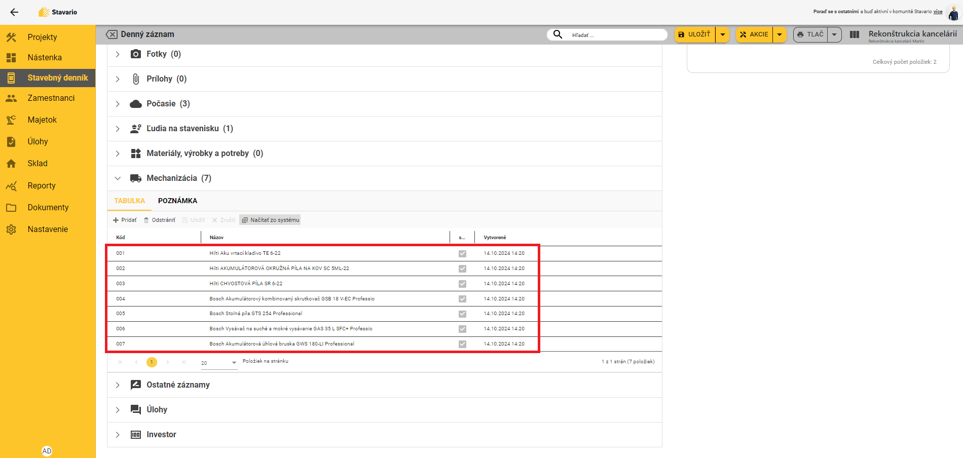The image size is (963, 458).
Task: Click the Prílohy paperclip icon
Action: [136, 79]
